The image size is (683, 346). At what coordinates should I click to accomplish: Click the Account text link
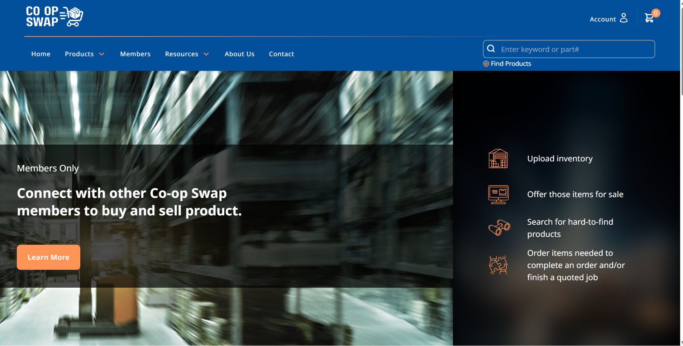coord(603,19)
